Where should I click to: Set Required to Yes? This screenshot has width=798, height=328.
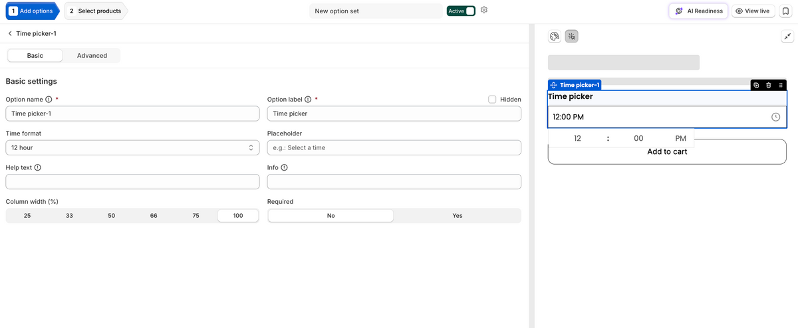[x=458, y=216]
